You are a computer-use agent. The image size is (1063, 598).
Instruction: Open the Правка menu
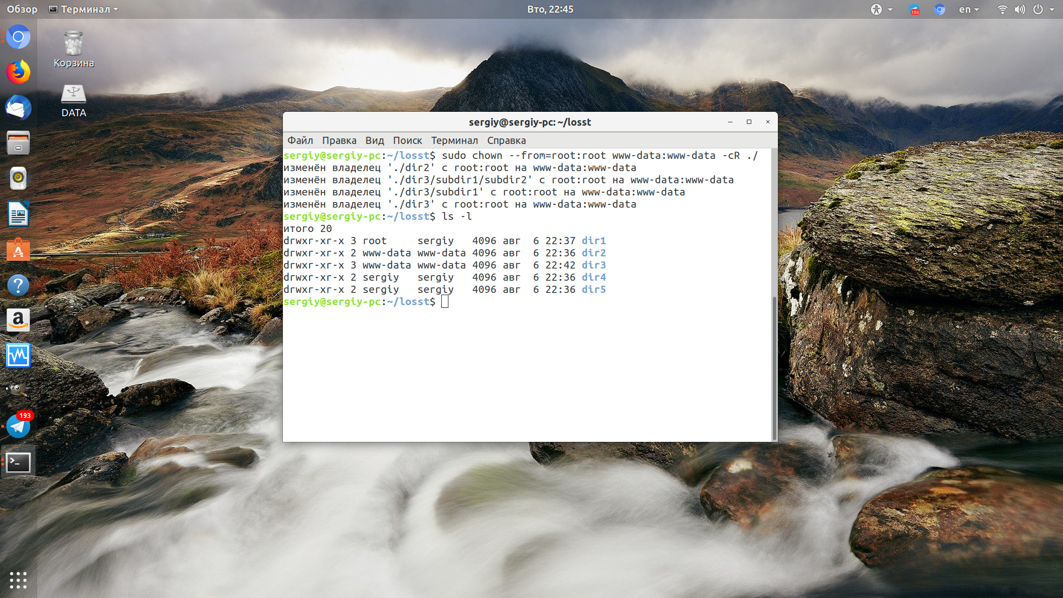(x=339, y=141)
